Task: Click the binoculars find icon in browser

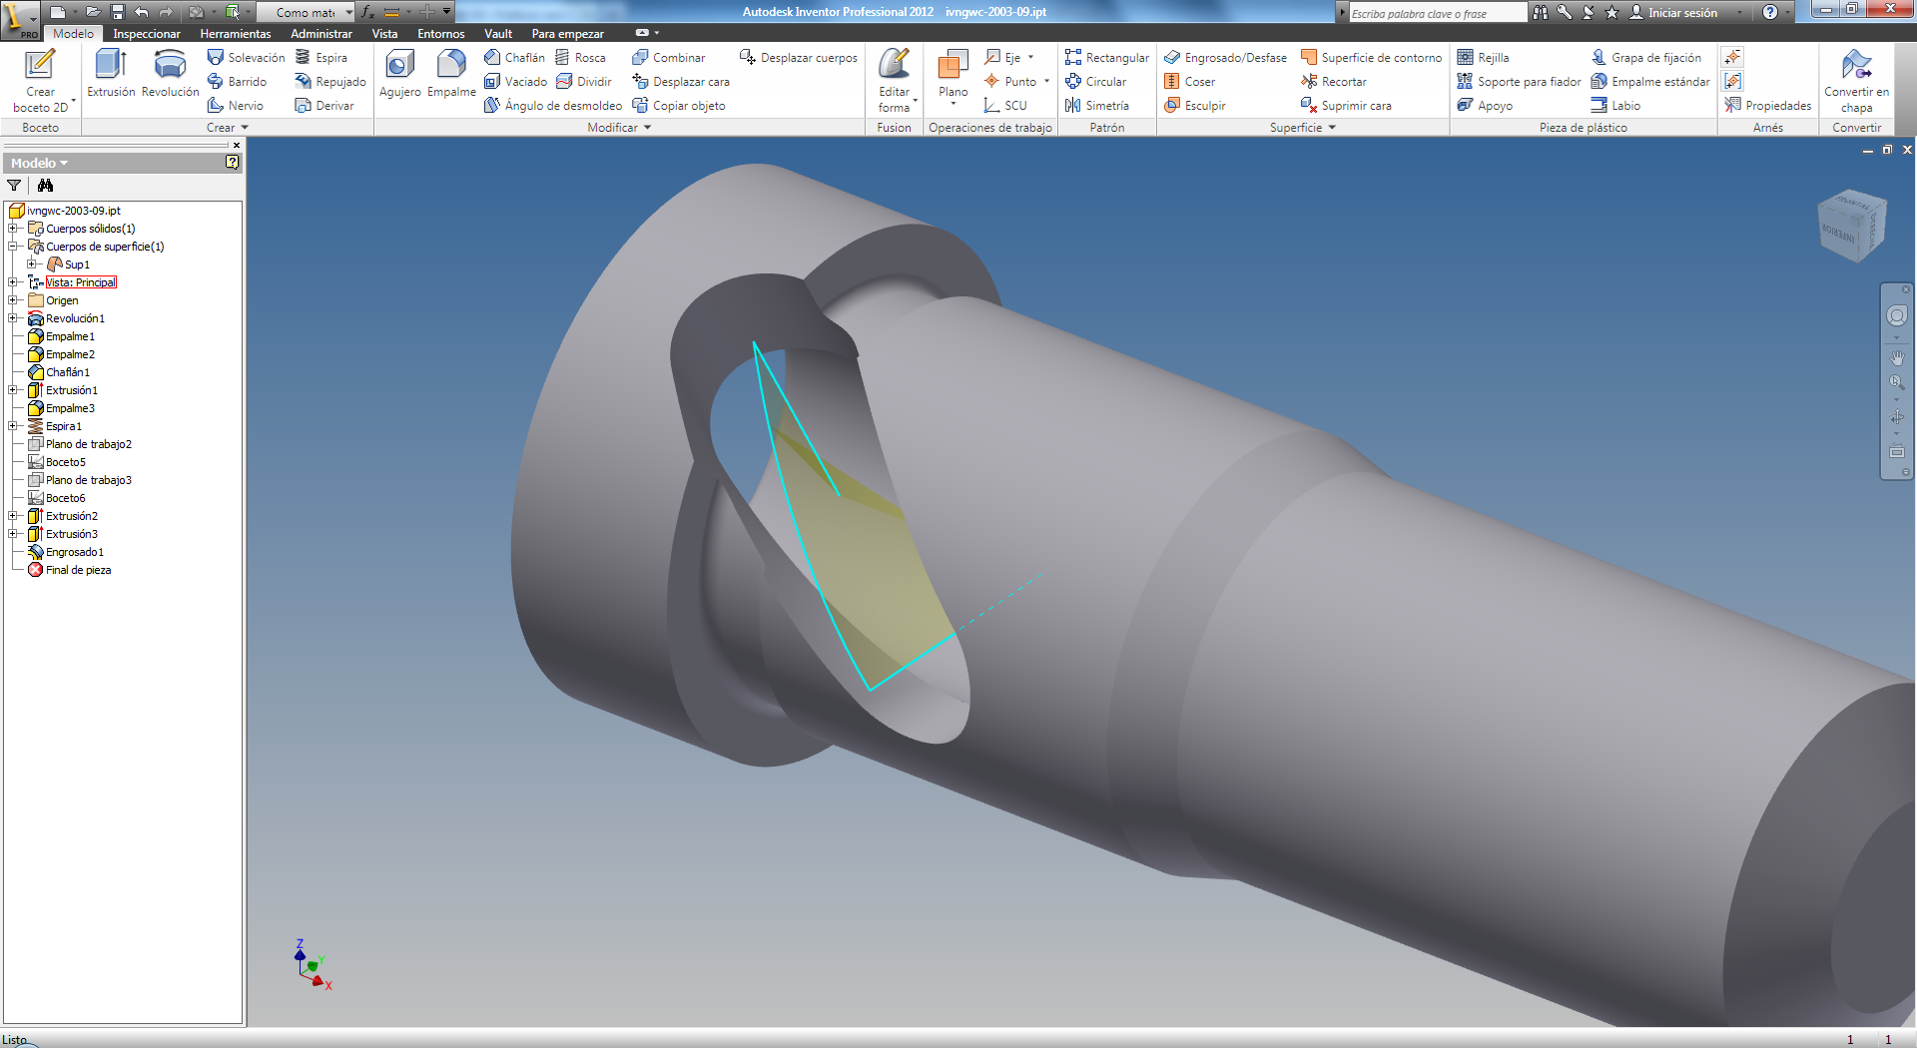Action: click(45, 185)
